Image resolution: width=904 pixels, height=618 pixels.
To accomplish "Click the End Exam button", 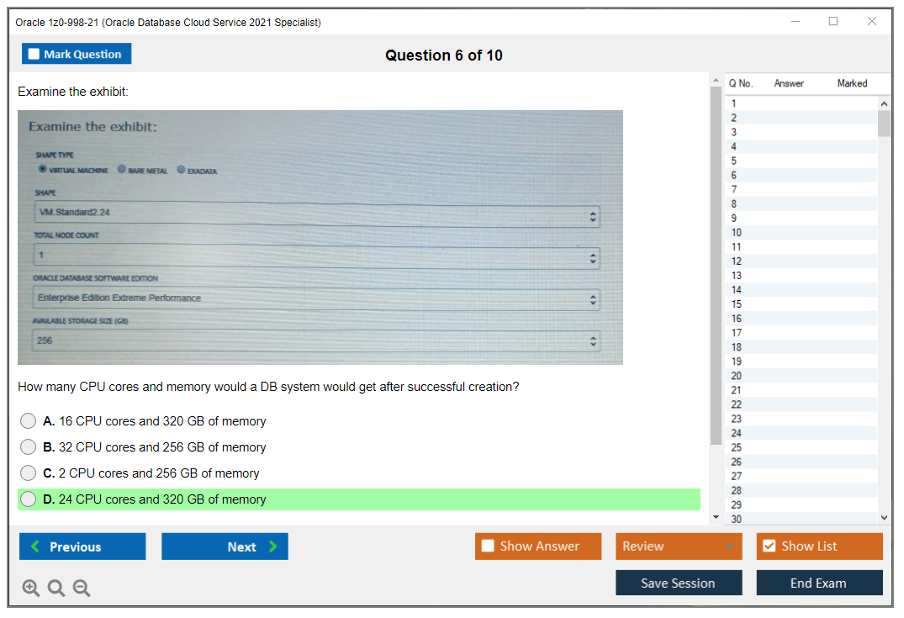I will 819,583.
